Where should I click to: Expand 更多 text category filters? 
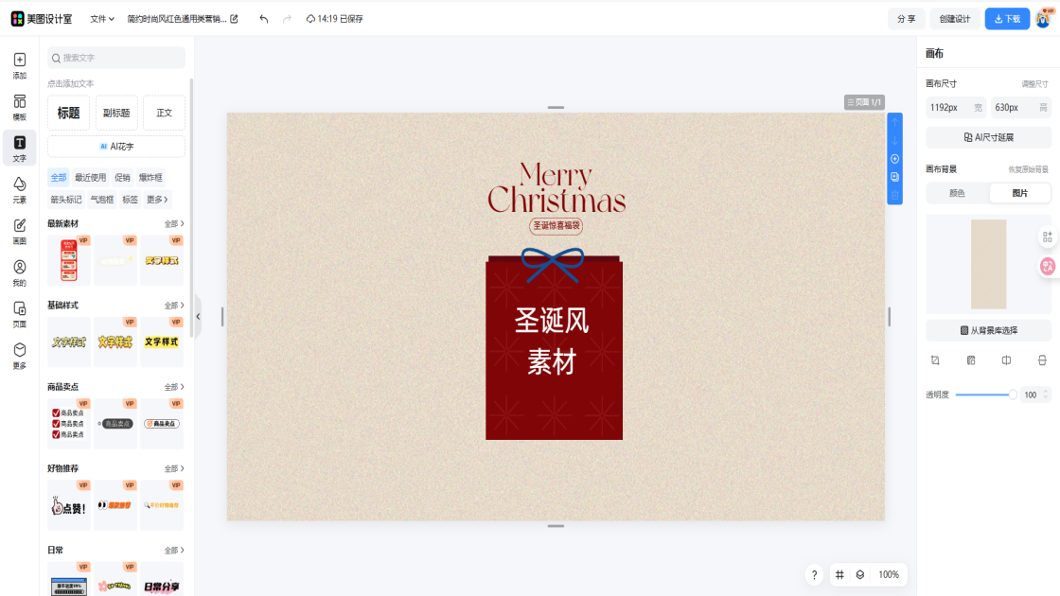pyautogui.click(x=157, y=200)
